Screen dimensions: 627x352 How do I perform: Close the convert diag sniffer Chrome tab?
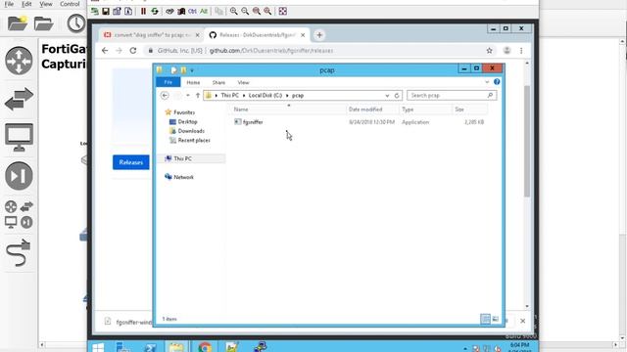click(x=197, y=35)
